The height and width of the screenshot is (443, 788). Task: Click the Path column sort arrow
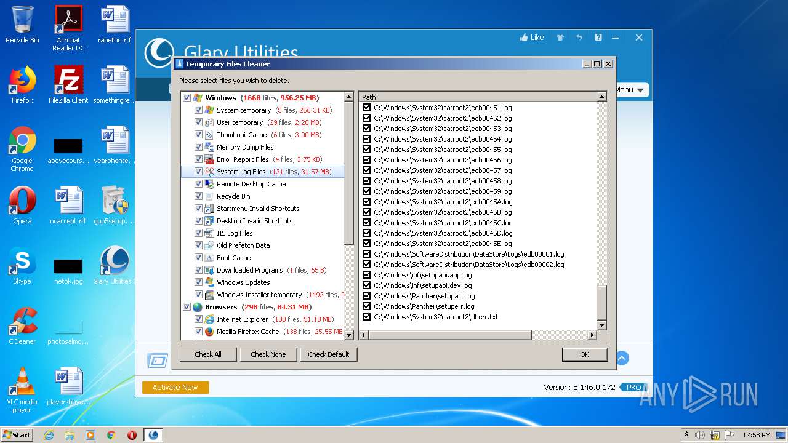pos(601,97)
